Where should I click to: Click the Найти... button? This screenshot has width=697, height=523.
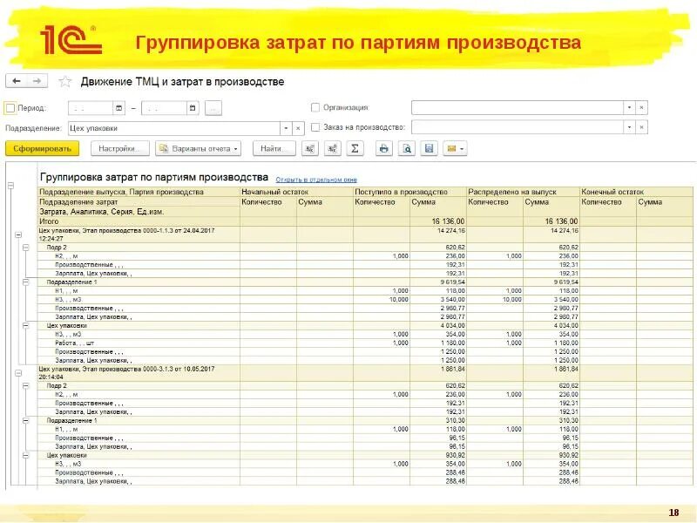(x=274, y=148)
